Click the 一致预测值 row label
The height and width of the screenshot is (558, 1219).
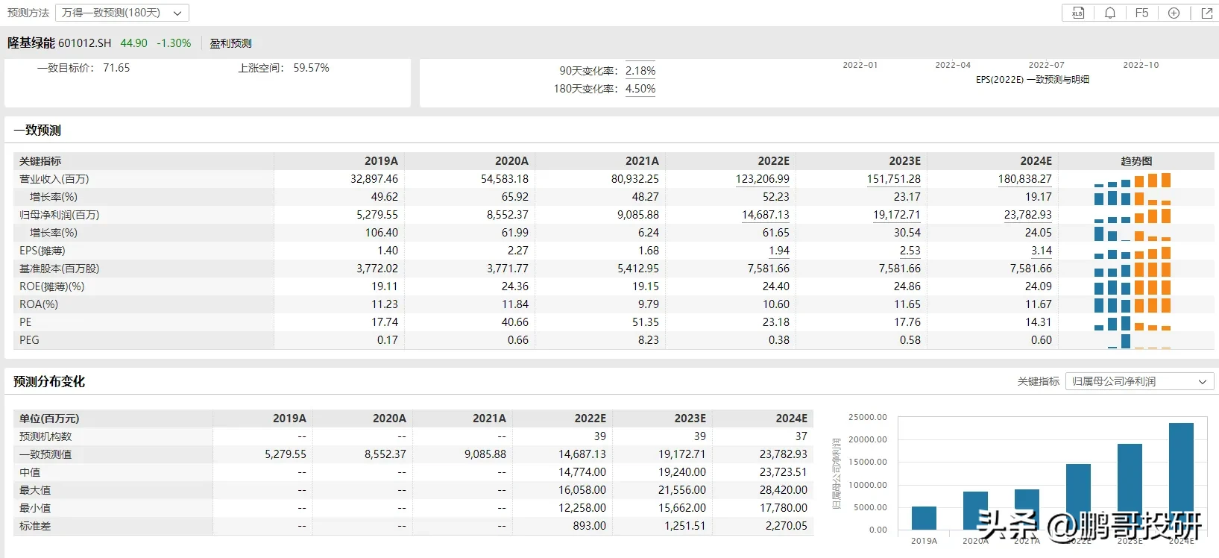tap(45, 454)
